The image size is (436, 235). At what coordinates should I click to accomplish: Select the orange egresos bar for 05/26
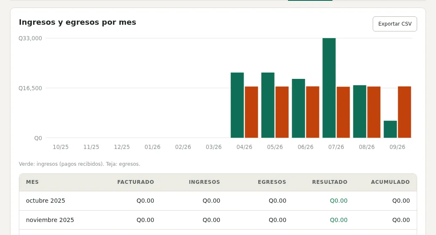(282, 112)
